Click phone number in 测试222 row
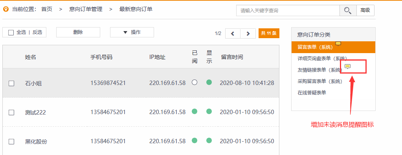 tap(108, 112)
